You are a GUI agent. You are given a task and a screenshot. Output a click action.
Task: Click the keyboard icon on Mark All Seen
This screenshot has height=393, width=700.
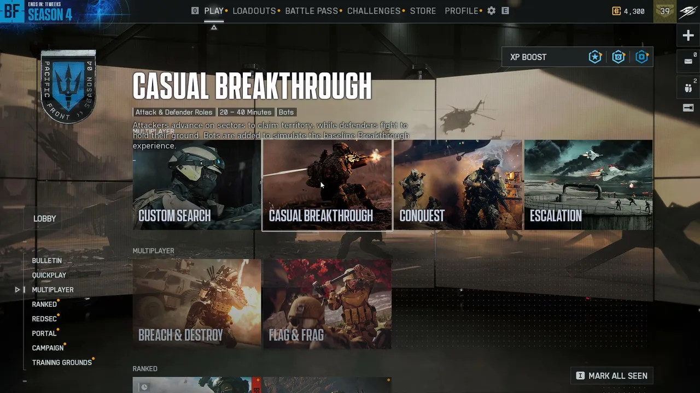point(580,376)
